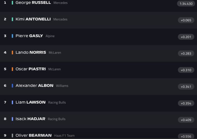The image size is (197, 139).
Task: Open Isack Hadjar's entry
Action: tap(30, 119)
